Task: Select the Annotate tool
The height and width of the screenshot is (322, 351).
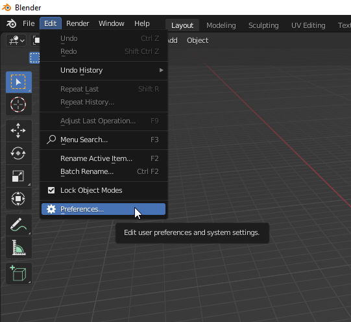Action: 19,225
